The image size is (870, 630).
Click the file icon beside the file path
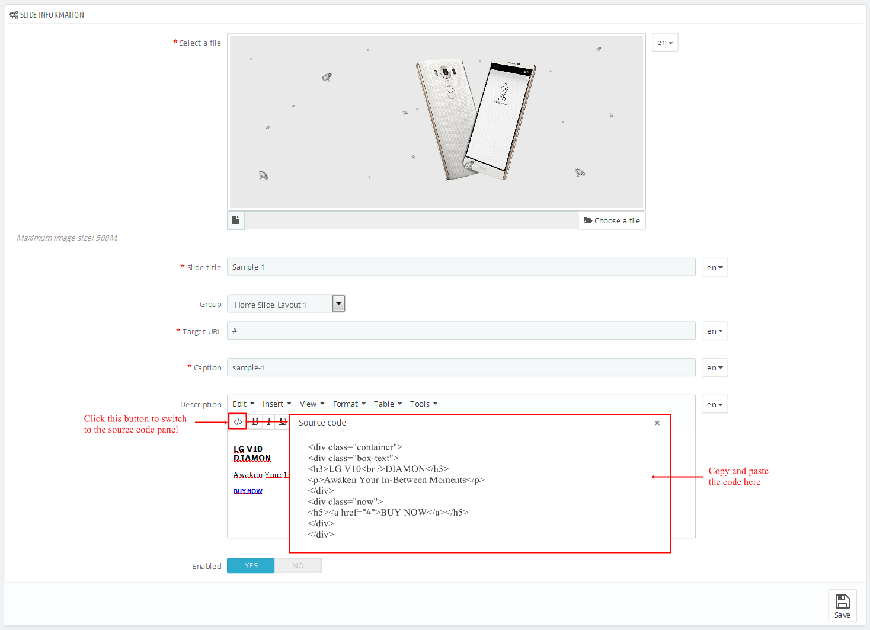tap(236, 220)
